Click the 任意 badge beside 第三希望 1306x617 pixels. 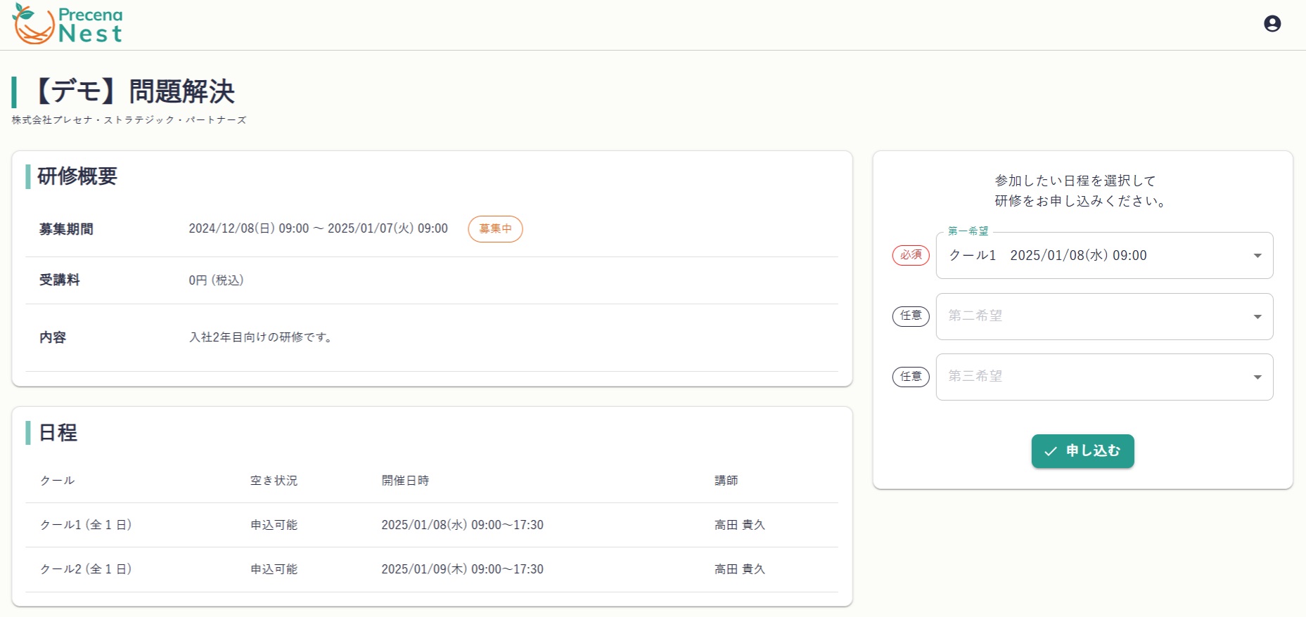[911, 377]
